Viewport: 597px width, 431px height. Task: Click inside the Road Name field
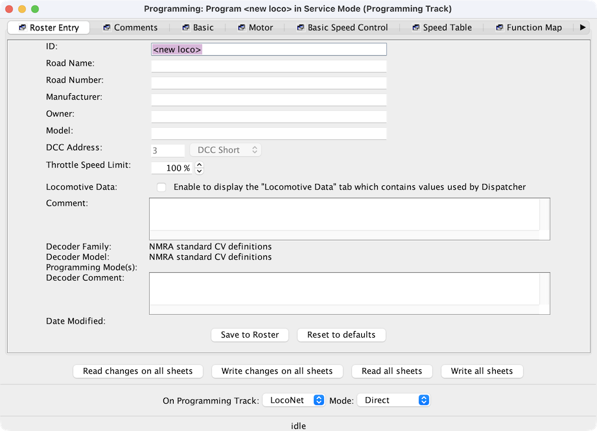pos(269,66)
